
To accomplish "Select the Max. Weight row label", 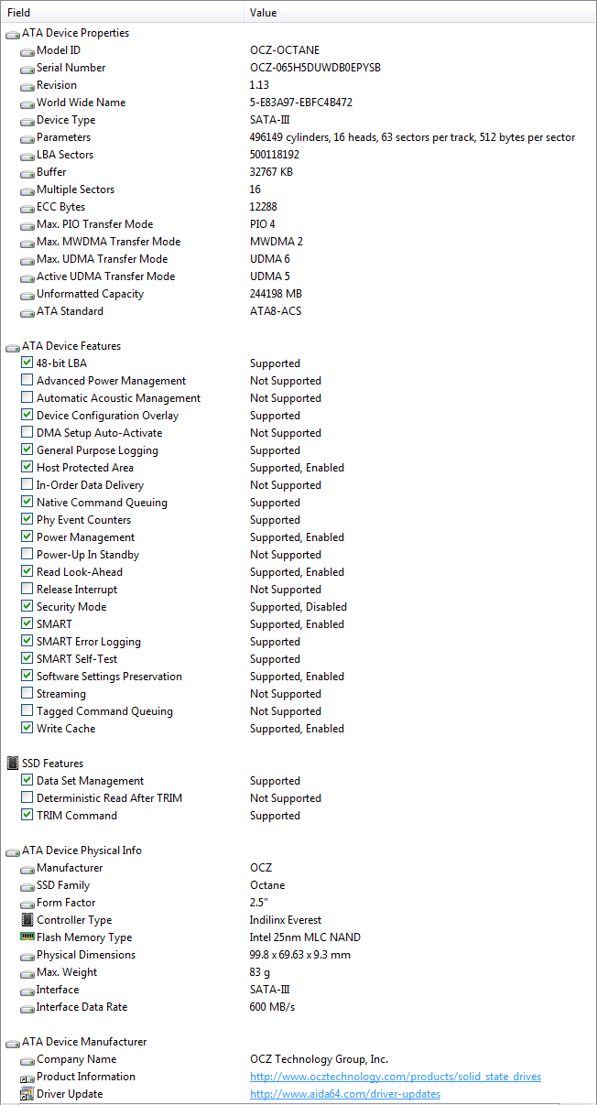I will (x=66, y=972).
